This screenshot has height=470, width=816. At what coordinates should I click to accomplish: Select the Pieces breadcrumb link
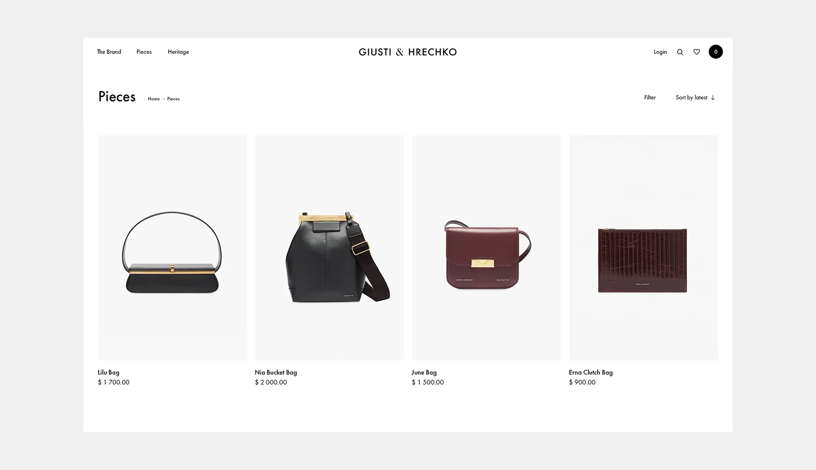[173, 99]
